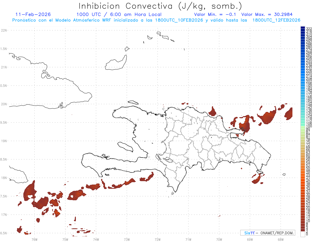Select the date '11-Feb-2026'
315x243 pixels.
coord(33,14)
